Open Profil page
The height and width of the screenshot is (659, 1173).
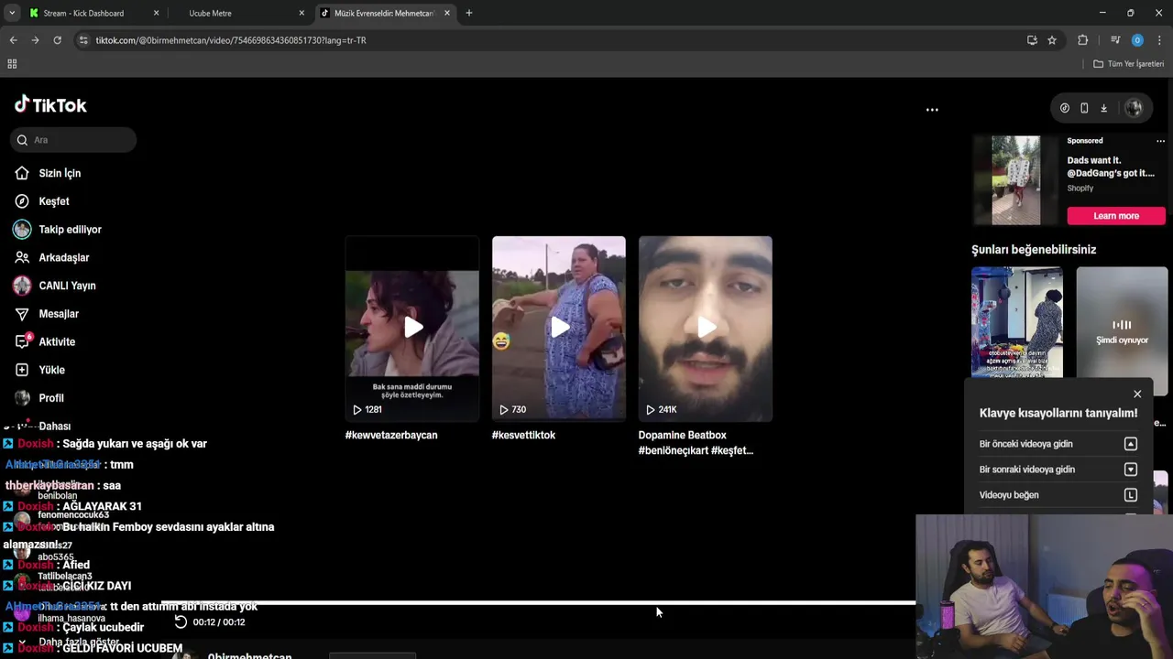[x=51, y=398]
